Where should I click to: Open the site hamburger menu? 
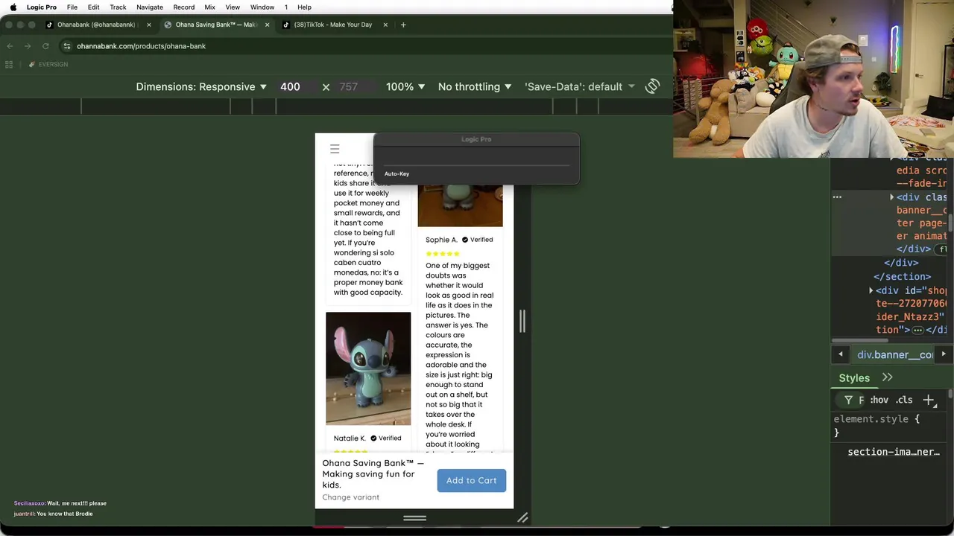[x=335, y=150]
